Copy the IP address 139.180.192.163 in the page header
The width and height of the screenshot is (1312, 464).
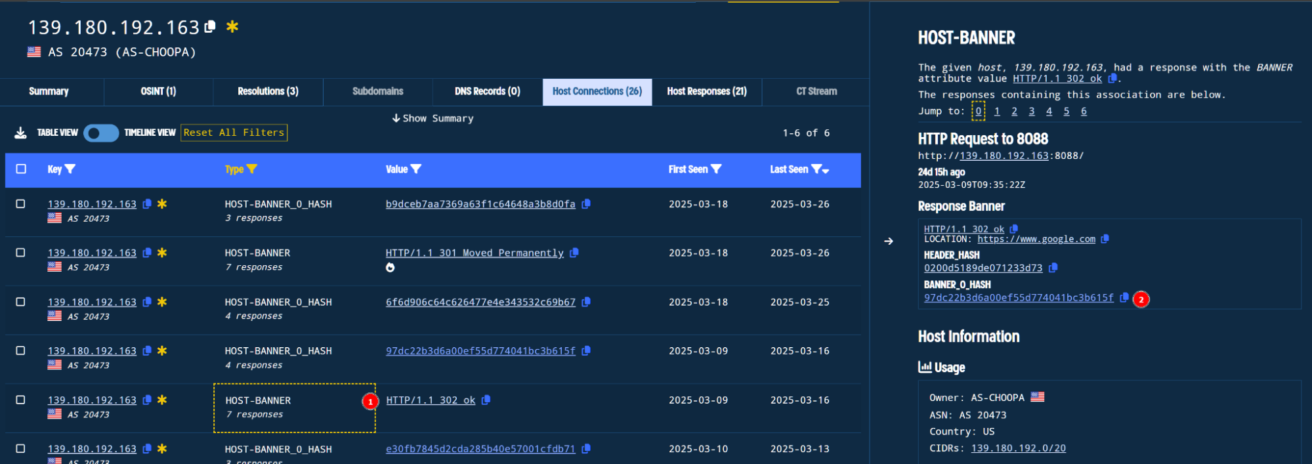click(x=210, y=27)
